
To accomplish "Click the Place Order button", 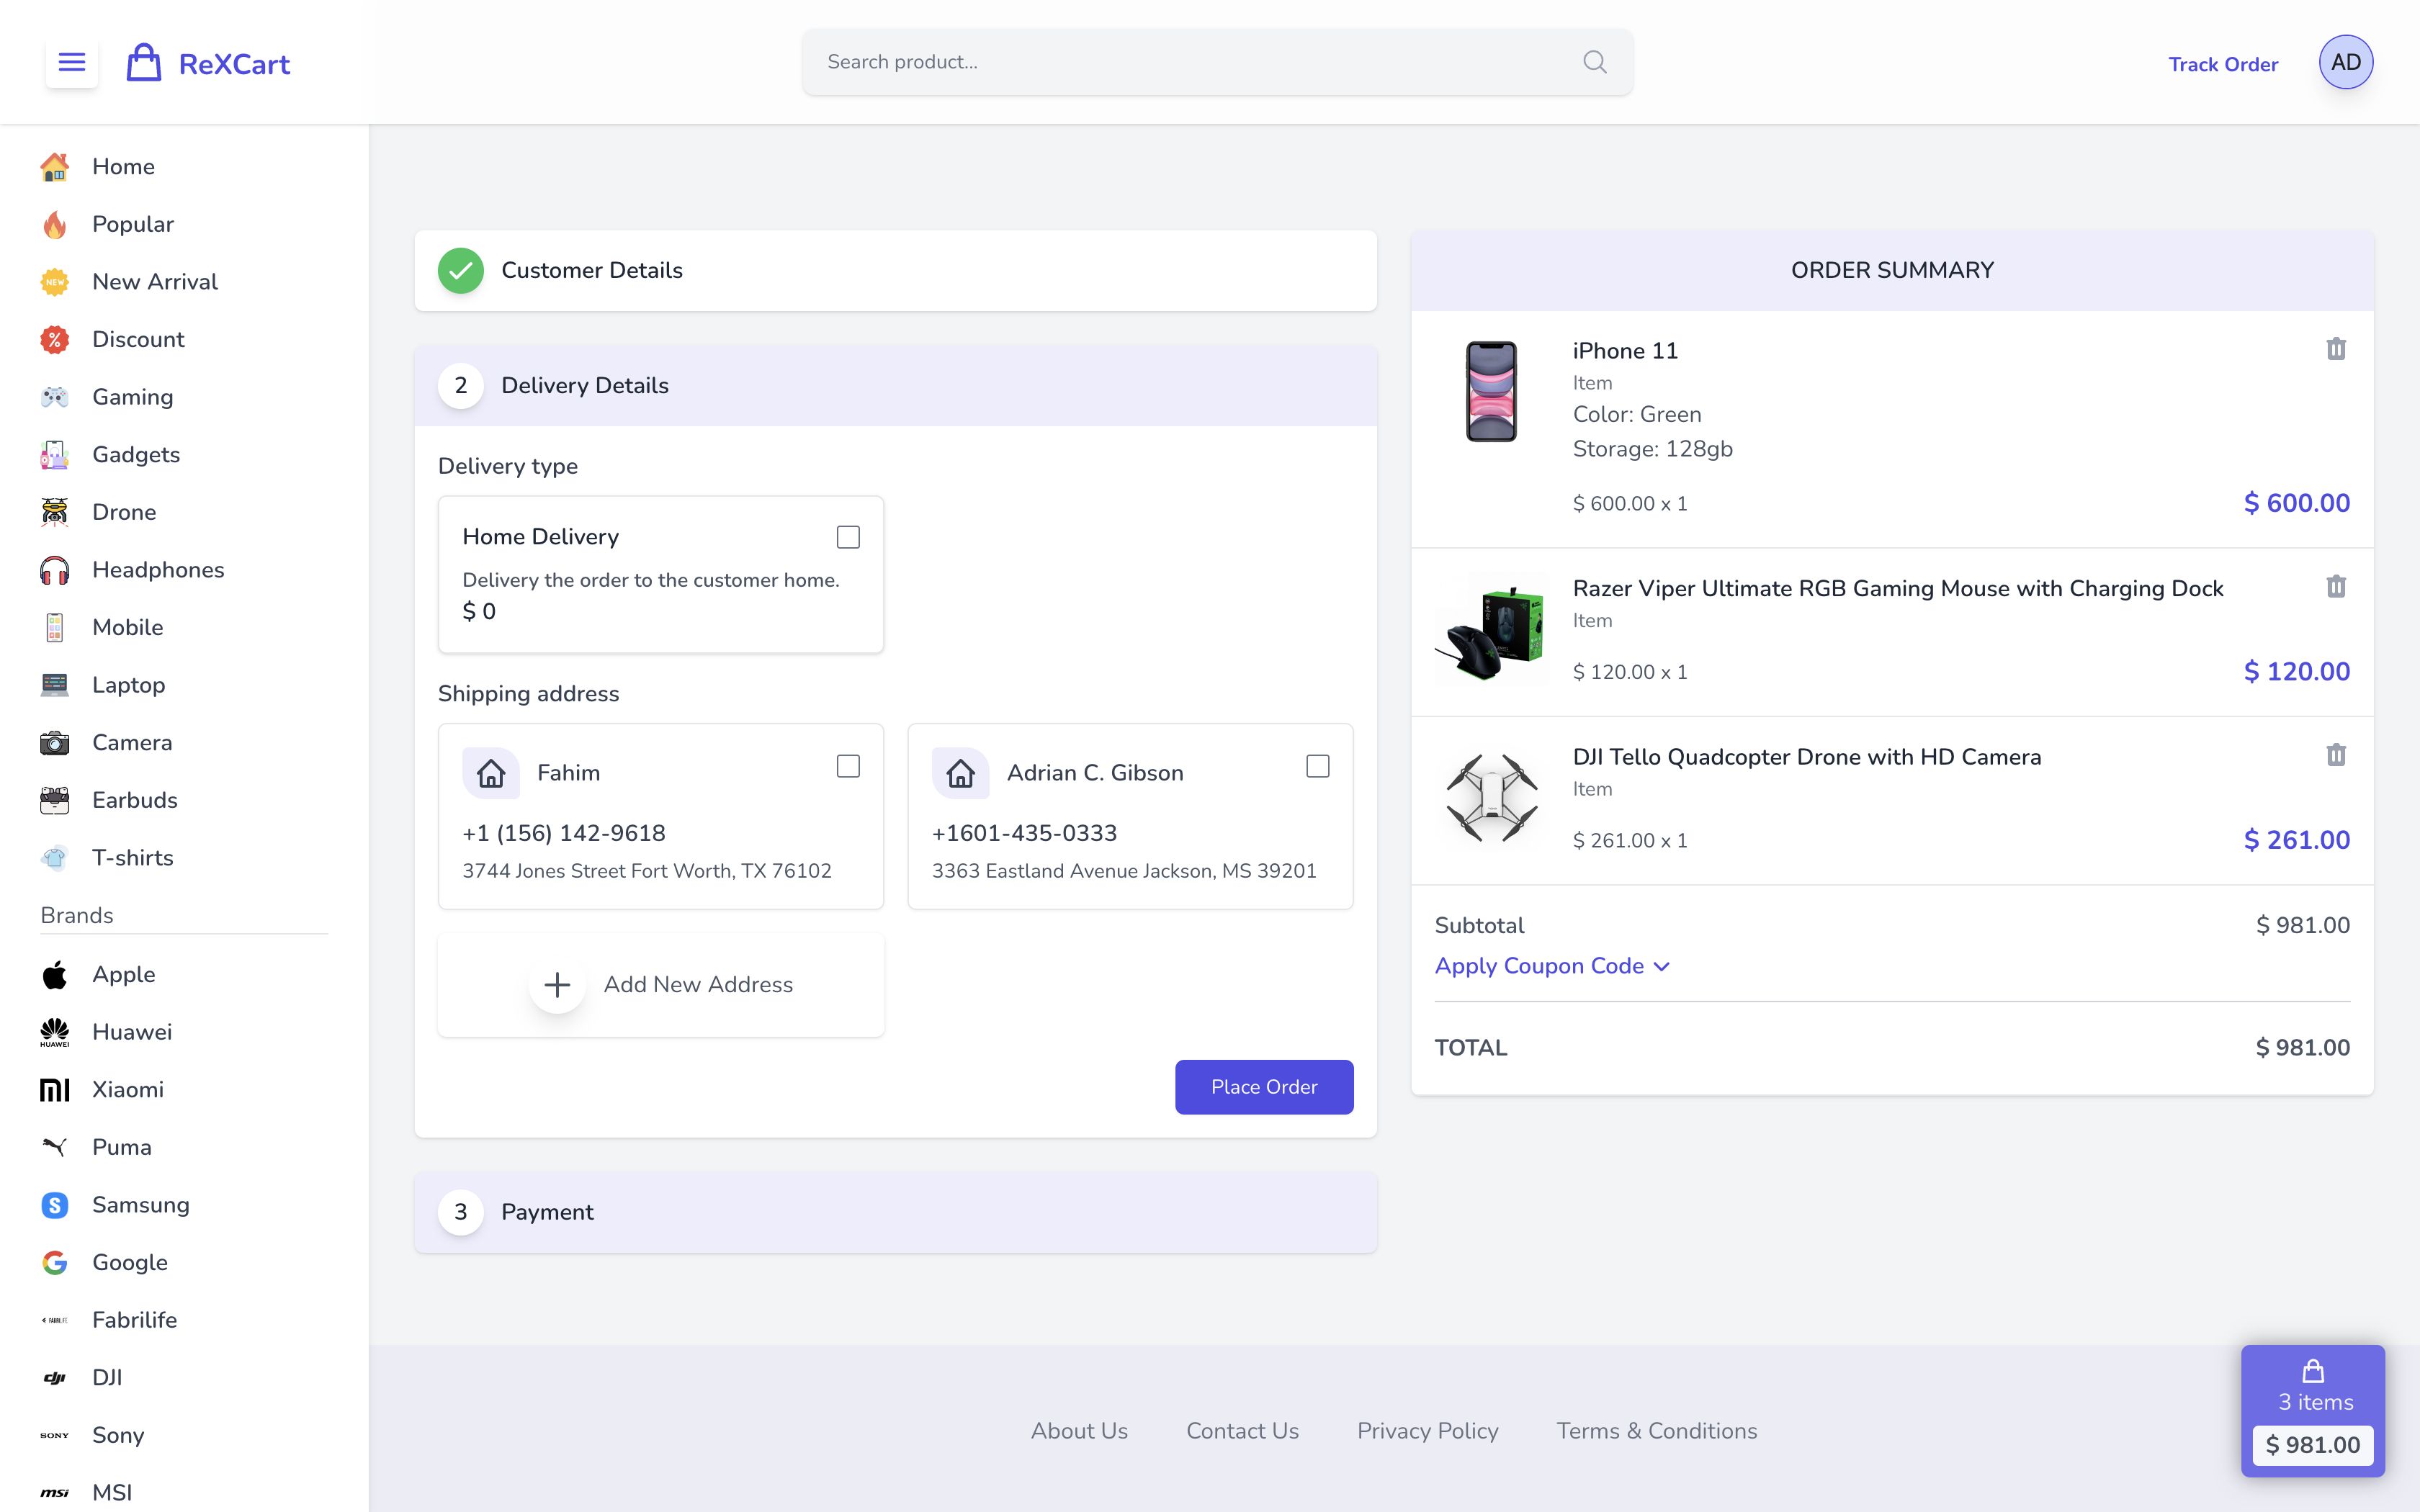I will tap(1264, 1087).
